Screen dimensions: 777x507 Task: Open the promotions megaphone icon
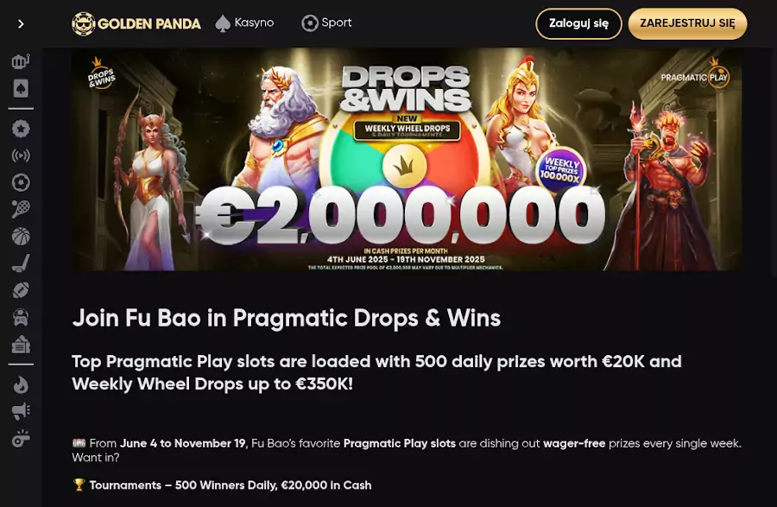pos(21,411)
